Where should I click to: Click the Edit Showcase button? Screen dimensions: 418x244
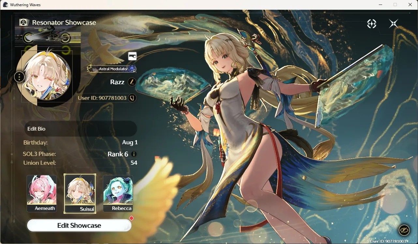coord(79,225)
